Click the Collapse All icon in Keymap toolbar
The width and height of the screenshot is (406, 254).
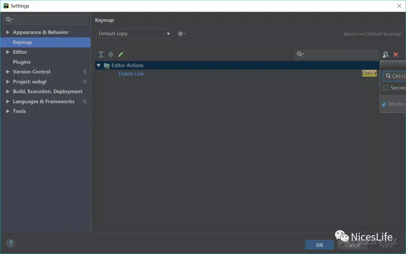point(111,55)
